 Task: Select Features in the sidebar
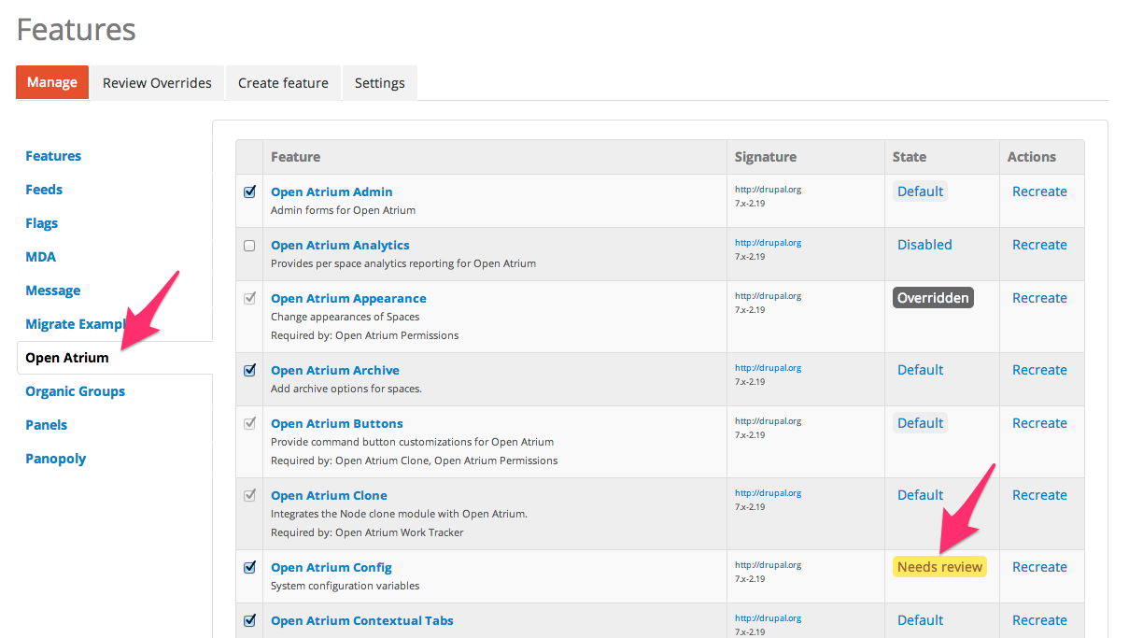click(x=53, y=156)
